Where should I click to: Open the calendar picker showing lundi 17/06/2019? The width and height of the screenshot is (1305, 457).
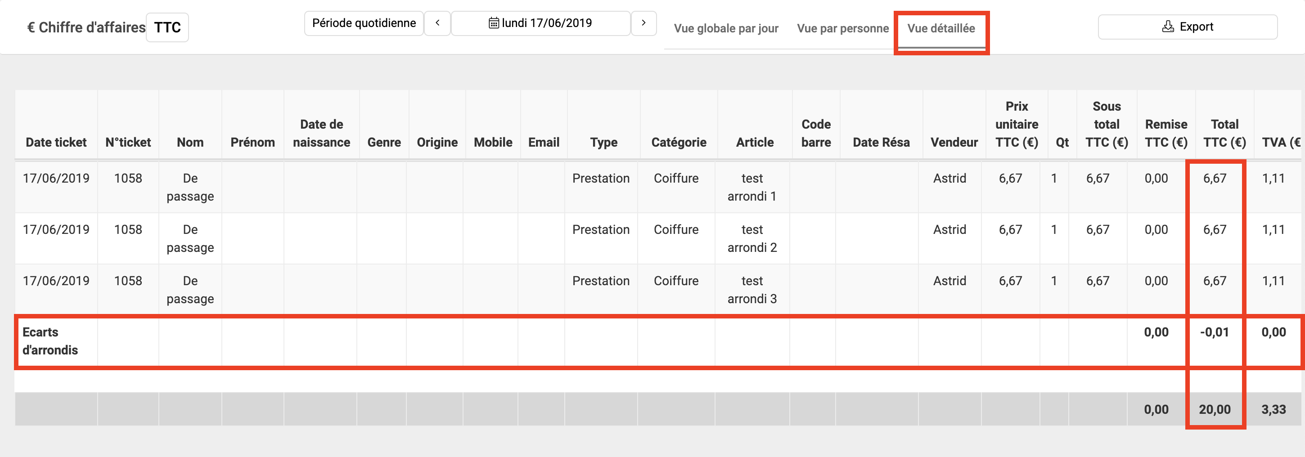540,23
